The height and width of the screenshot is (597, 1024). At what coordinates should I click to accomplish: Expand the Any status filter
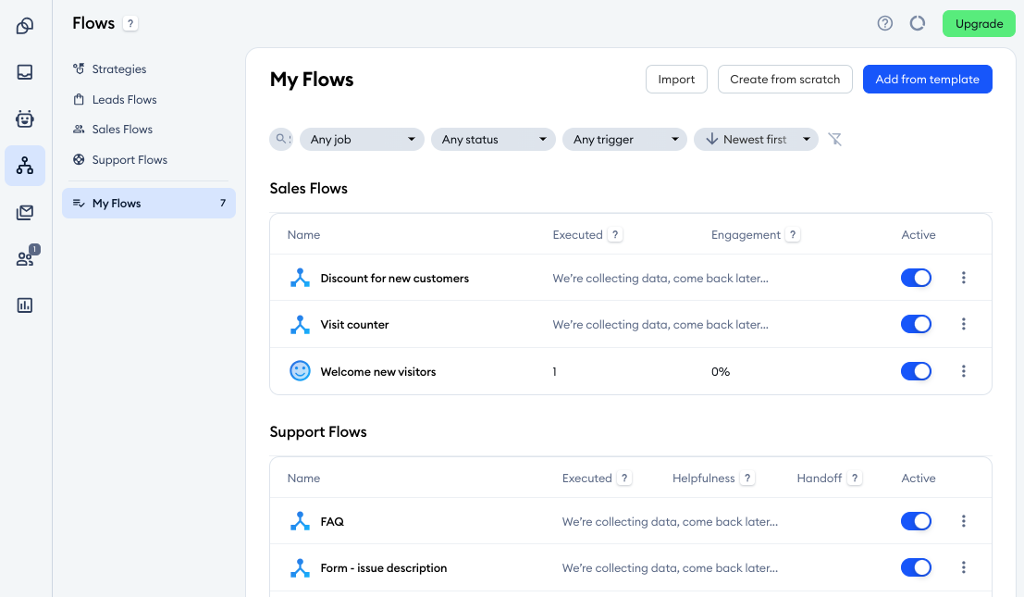click(x=493, y=139)
